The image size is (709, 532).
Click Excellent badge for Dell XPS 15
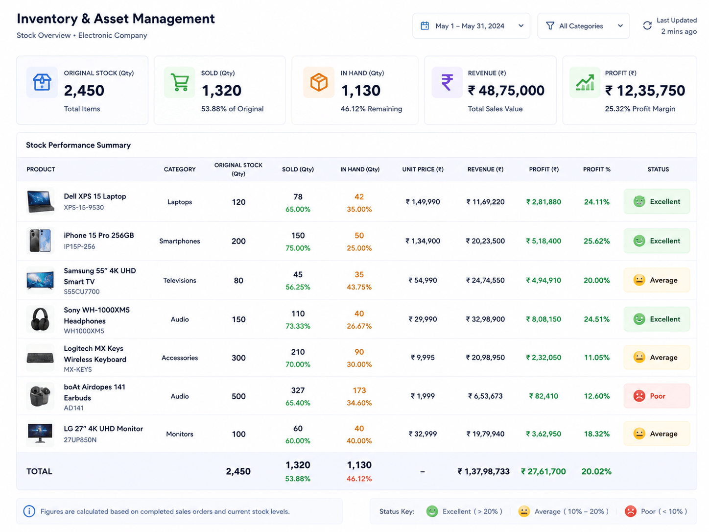(x=657, y=201)
